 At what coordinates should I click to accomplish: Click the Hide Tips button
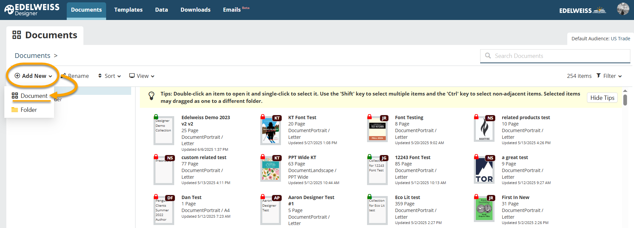click(x=602, y=98)
